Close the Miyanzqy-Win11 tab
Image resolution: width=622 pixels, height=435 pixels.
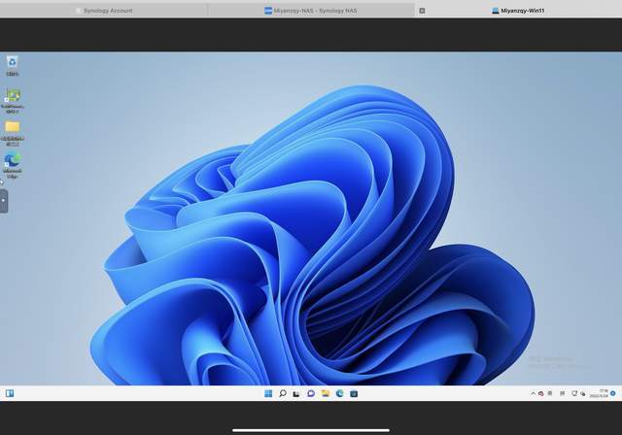click(x=422, y=11)
